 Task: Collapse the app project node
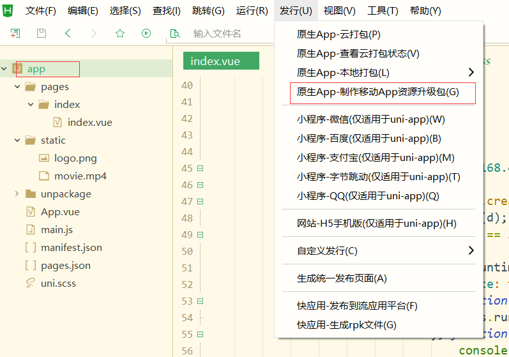click(x=4, y=68)
